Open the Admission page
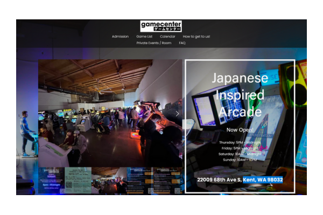The image size is (323, 215). [x=120, y=37]
